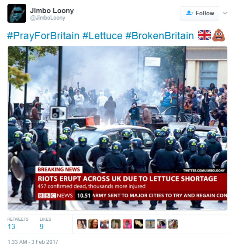This screenshot has width=235, height=246.
Task: Click the Jimbo Loony display name
Action: (x=52, y=10)
